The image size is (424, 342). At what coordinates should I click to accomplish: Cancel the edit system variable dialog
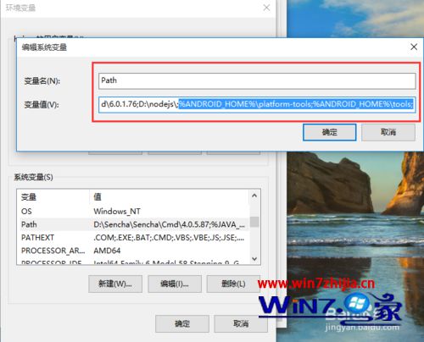388,132
